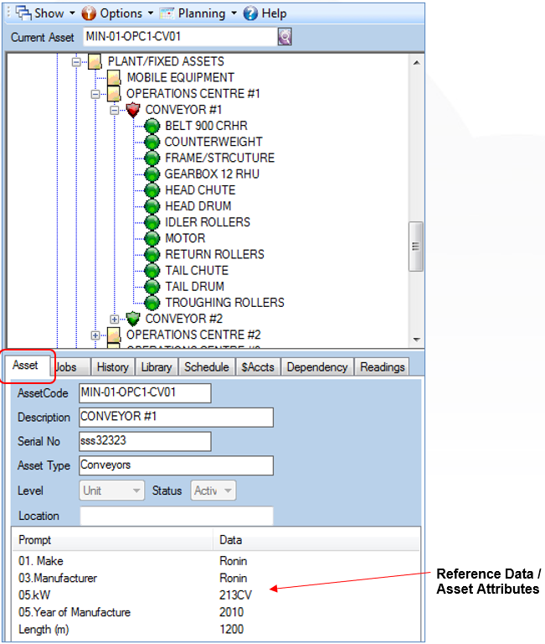Click the green status ball for BELT 900 CRHR
Screen dimensions: 545x644
click(x=152, y=126)
